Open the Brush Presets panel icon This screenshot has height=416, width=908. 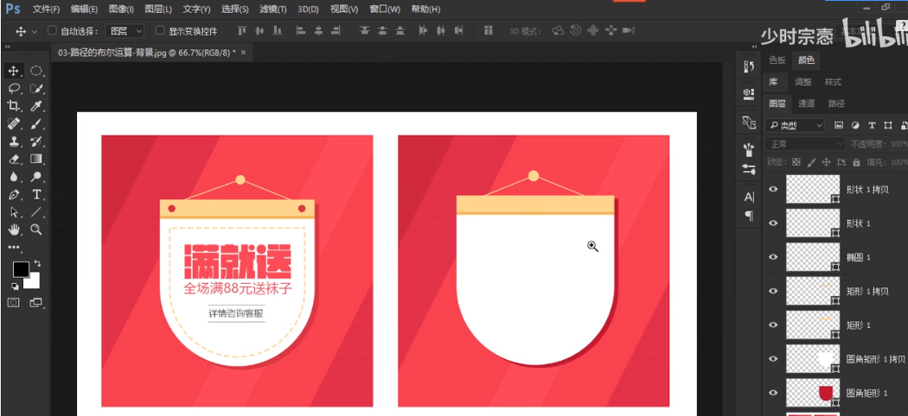pyautogui.click(x=749, y=151)
